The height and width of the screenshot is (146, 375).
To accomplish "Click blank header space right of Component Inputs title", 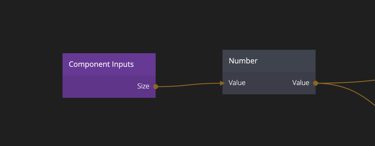I will click(x=145, y=64).
